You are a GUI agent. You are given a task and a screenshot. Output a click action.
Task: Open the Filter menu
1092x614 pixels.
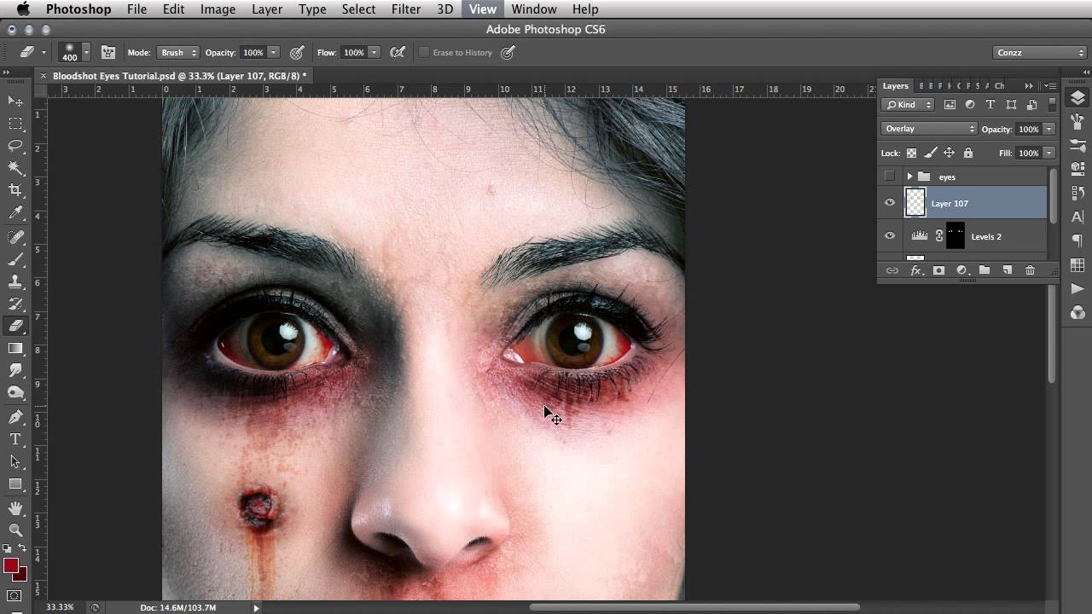point(405,9)
